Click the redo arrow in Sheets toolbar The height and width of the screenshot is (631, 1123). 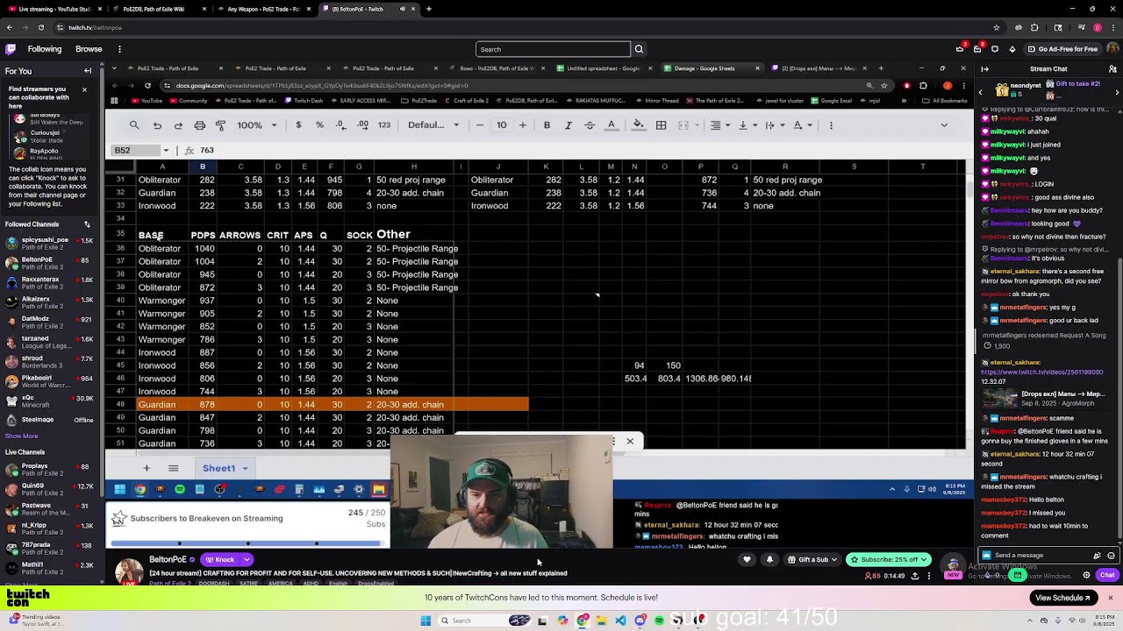(178, 125)
